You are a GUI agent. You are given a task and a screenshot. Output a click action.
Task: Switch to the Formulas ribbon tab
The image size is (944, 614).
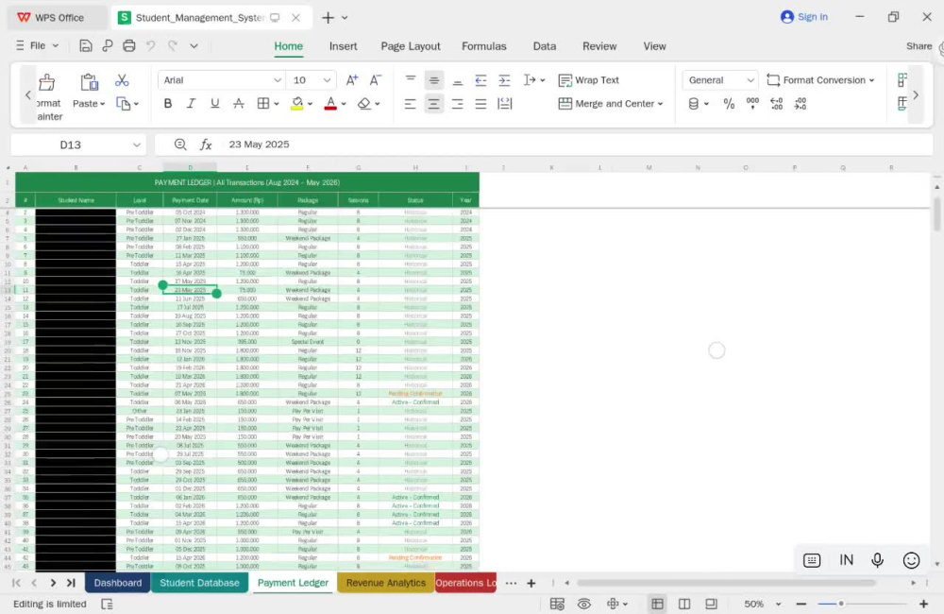point(484,46)
